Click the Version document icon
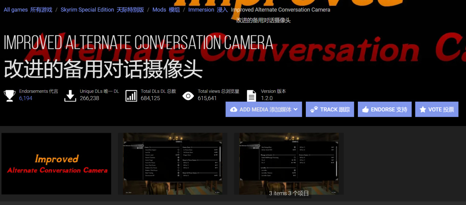The height and width of the screenshot is (205, 466). pos(252,96)
